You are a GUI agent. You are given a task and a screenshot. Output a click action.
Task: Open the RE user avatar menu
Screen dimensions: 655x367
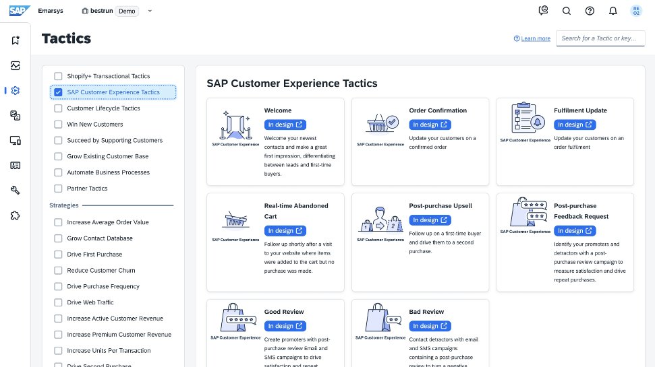[635, 11]
